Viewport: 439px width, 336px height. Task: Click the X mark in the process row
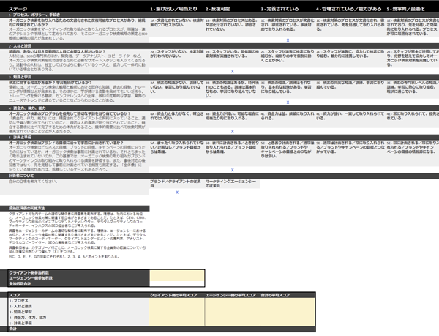tap(288, 40)
